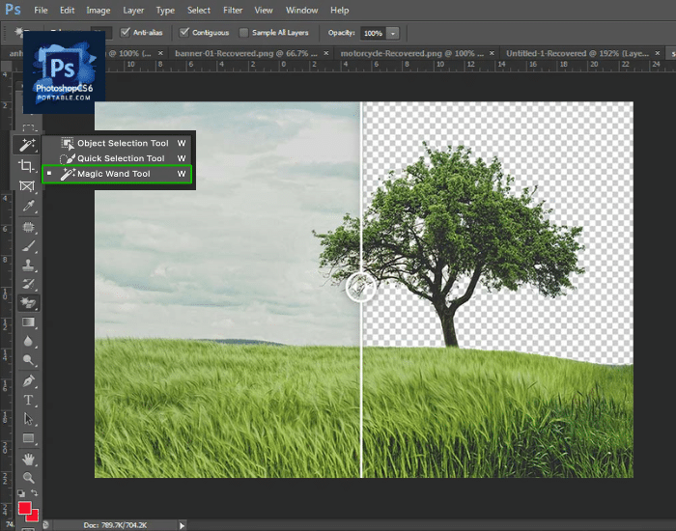Click the swap colors arrow icon
This screenshot has height=531, width=676.
click(35, 493)
